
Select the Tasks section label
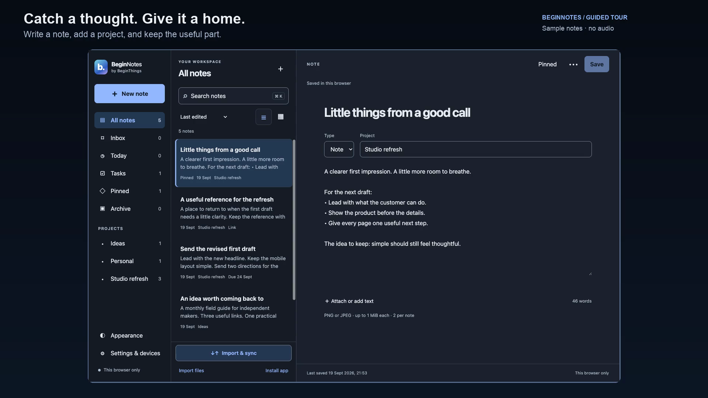click(x=118, y=173)
